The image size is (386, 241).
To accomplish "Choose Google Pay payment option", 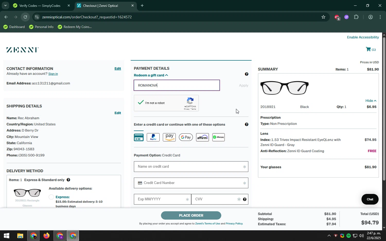I will pyautogui.click(x=186, y=137).
